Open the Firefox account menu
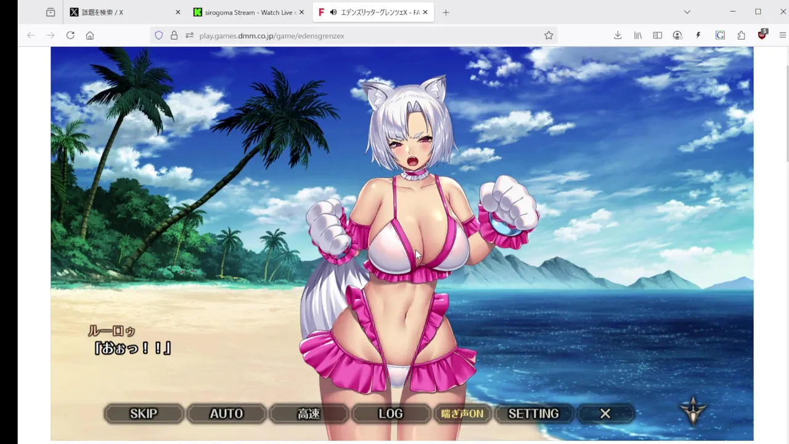 coord(678,36)
